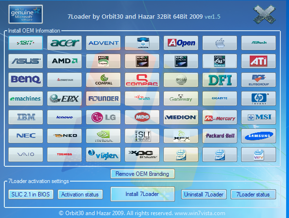Select the Alienware OEM logo

(x=142, y=43)
